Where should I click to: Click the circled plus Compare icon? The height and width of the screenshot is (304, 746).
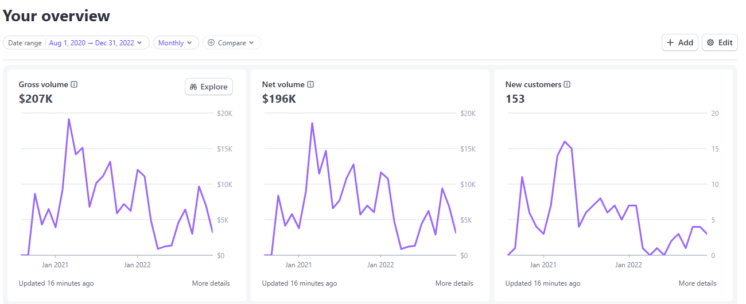click(211, 43)
